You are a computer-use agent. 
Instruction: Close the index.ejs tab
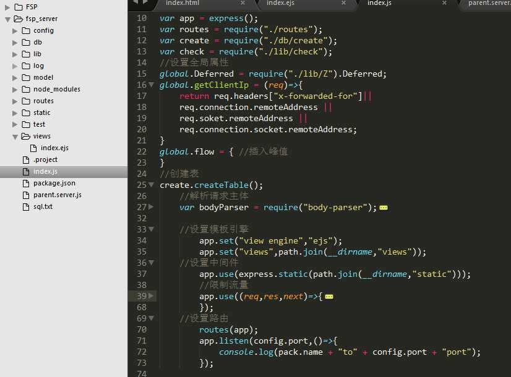(x=343, y=3)
